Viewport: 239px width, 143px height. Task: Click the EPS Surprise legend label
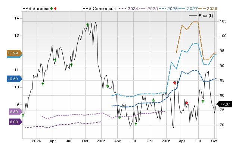coord(36,9)
